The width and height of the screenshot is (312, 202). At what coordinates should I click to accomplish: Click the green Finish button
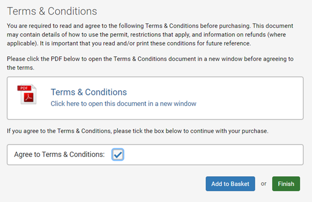[x=286, y=184]
